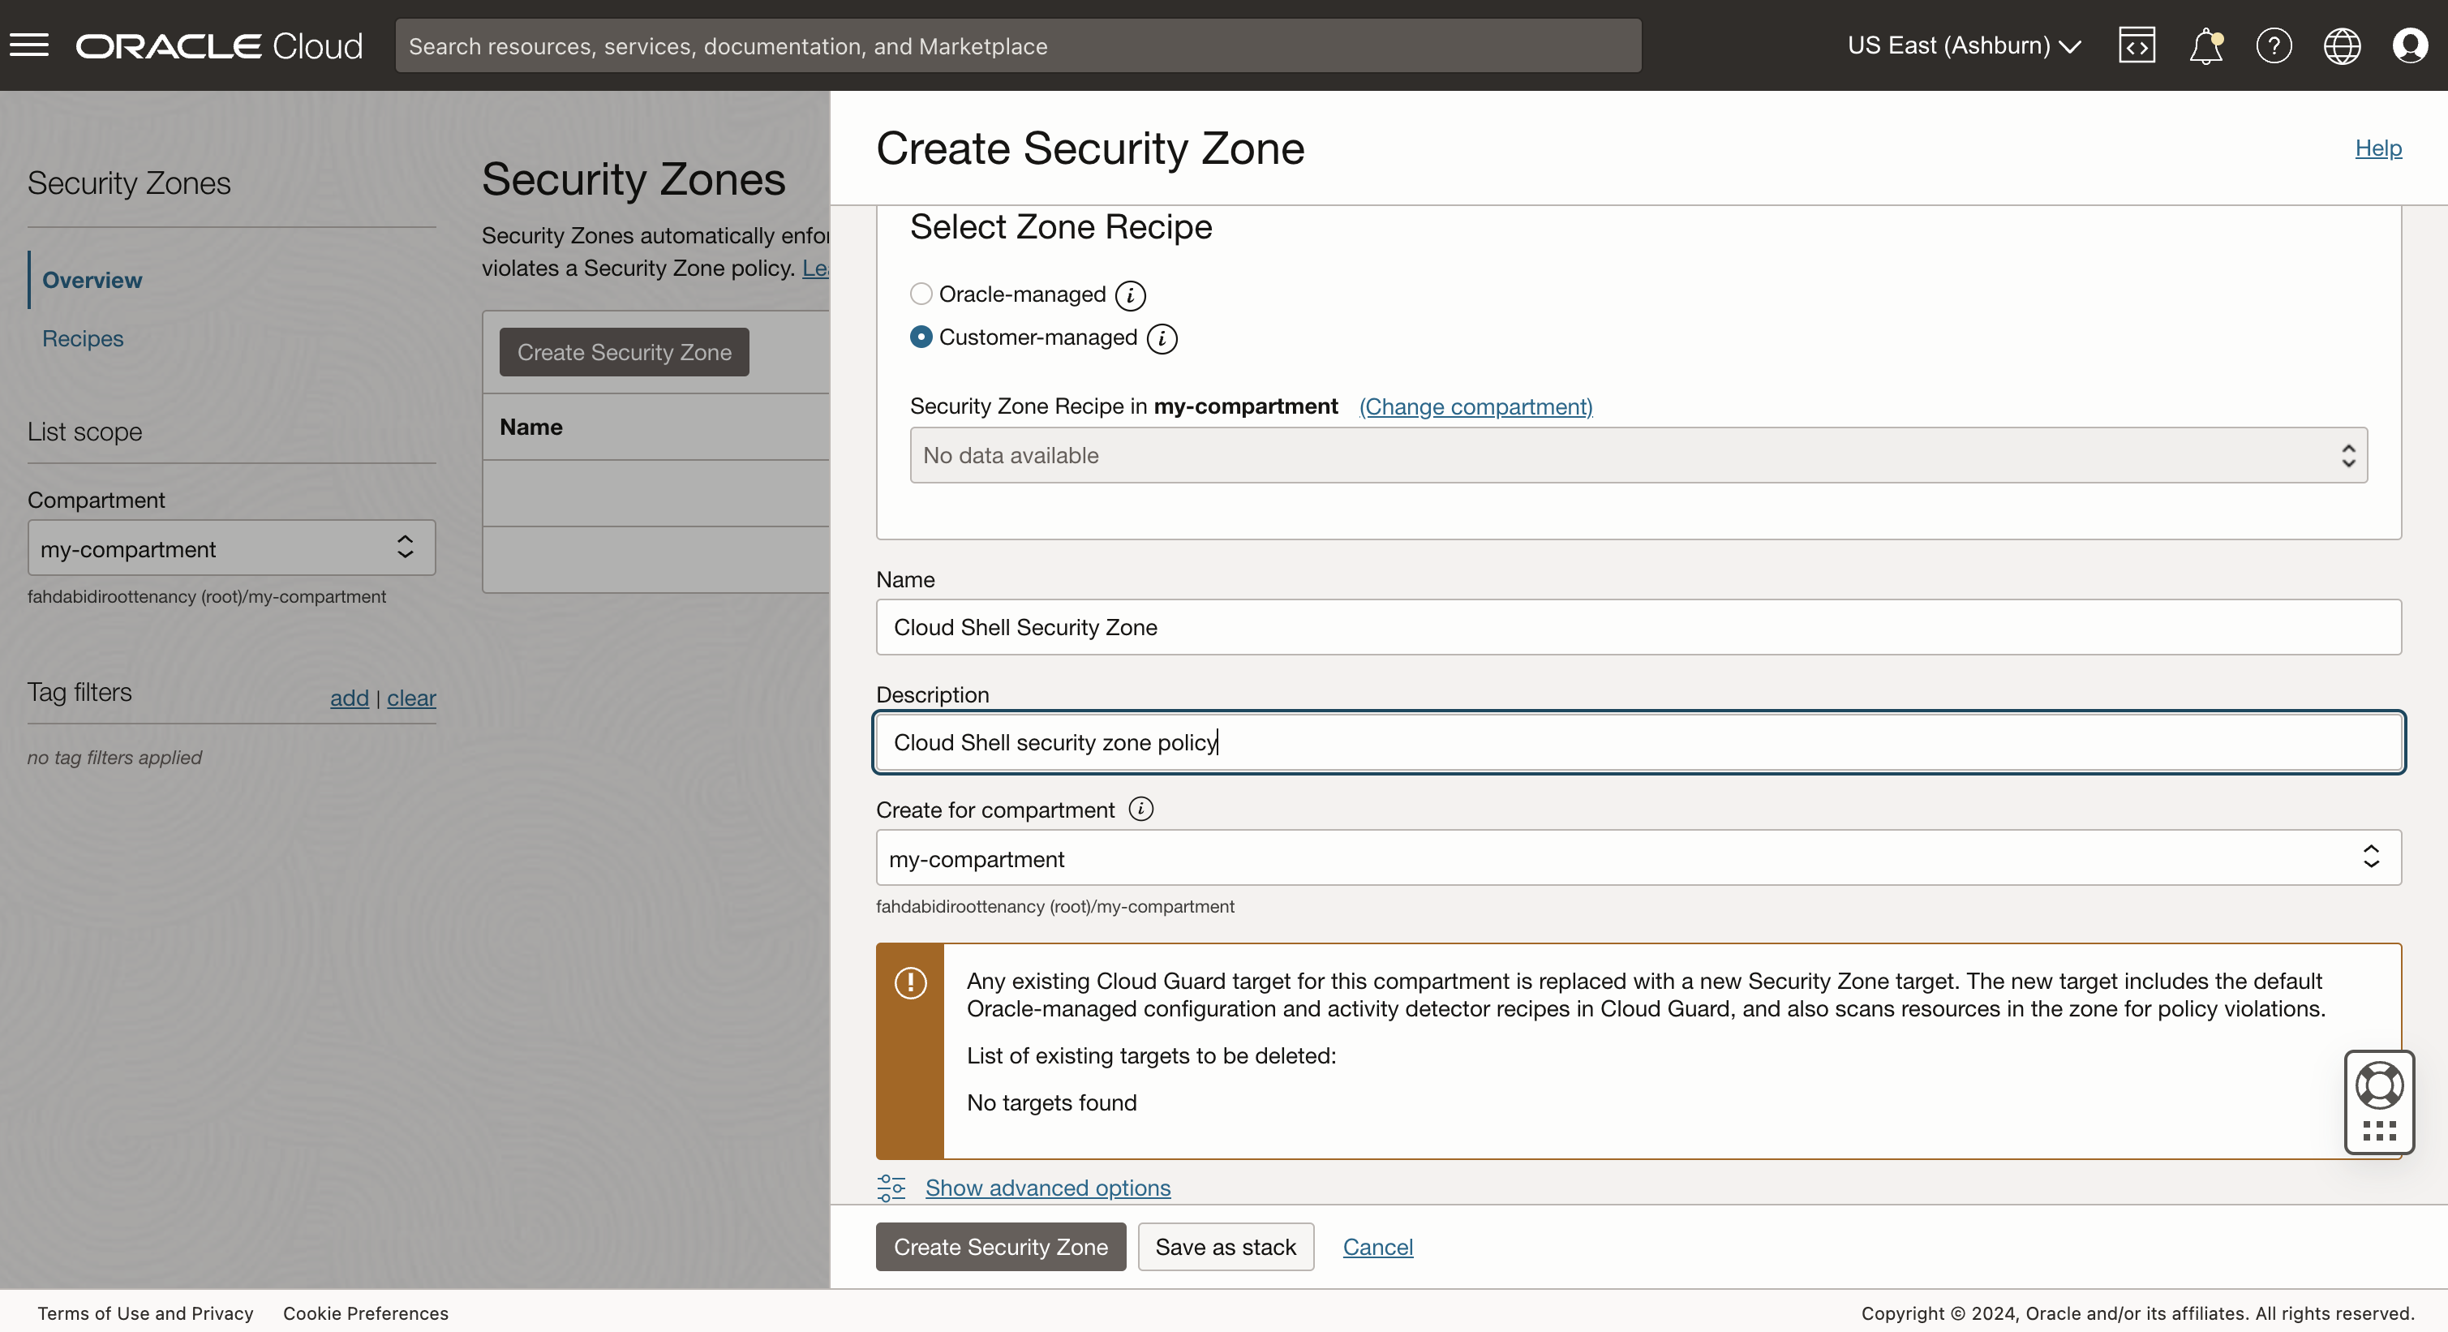Select the Customer-managed recipe radio button

[x=921, y=337]
